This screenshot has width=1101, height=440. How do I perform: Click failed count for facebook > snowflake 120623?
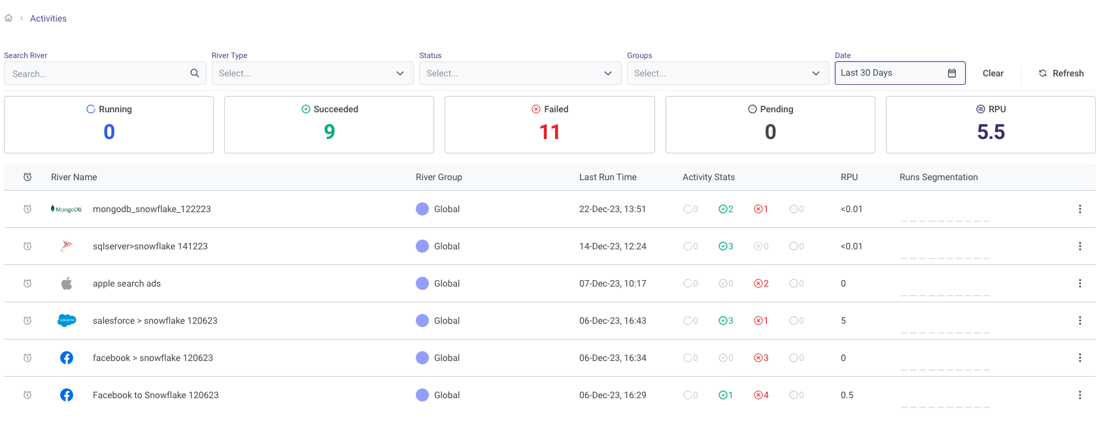tap(761, 358)
